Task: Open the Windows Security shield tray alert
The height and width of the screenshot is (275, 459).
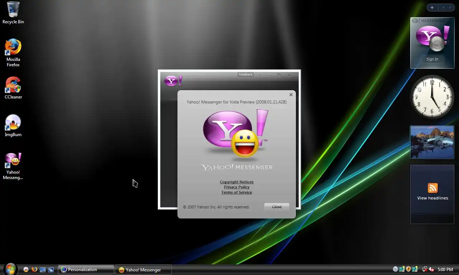Action: (x=408, y=269)
